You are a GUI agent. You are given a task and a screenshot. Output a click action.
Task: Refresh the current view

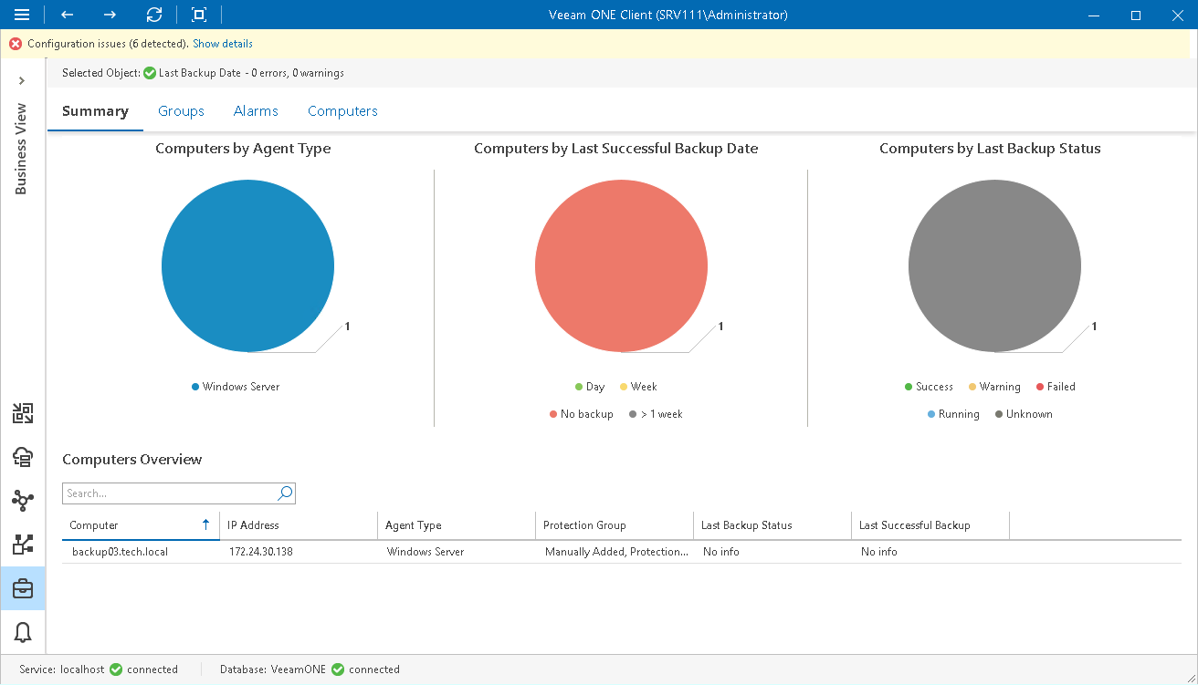click(154, 15)
